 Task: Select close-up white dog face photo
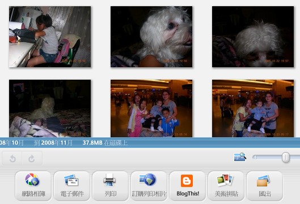(x=151, y=37)
